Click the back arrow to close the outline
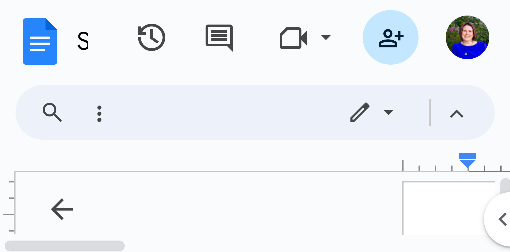510x252 pixels. [62, 209]
